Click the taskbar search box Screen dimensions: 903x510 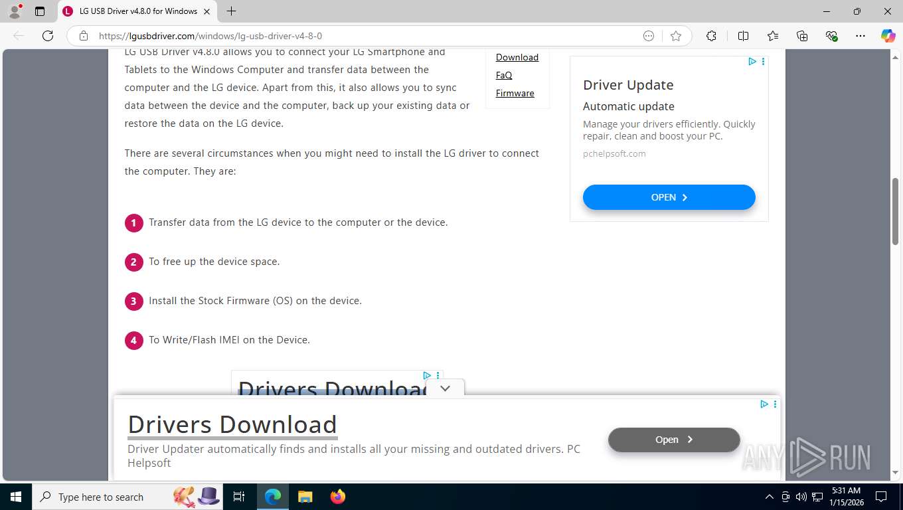(x=126, y=497)
